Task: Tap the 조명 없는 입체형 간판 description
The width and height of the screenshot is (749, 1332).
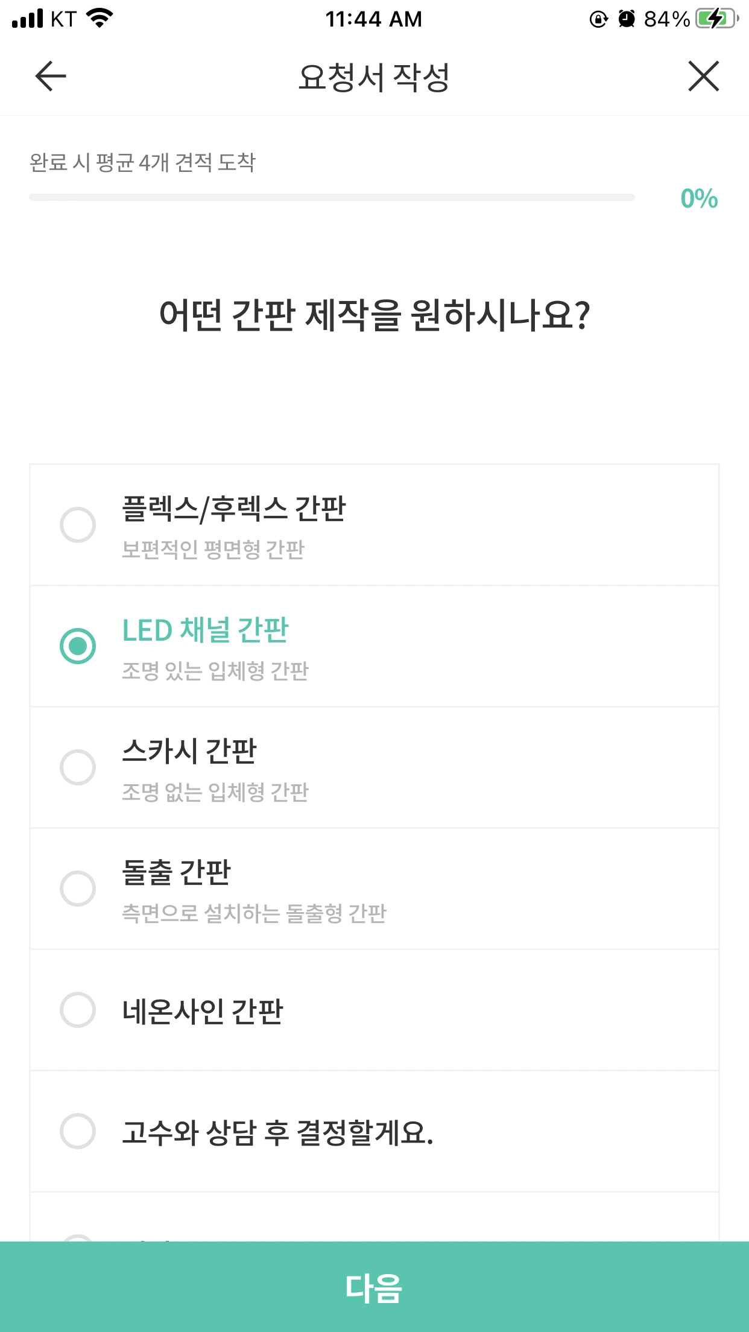Action: pyautogui.click(x=215, y=792)
